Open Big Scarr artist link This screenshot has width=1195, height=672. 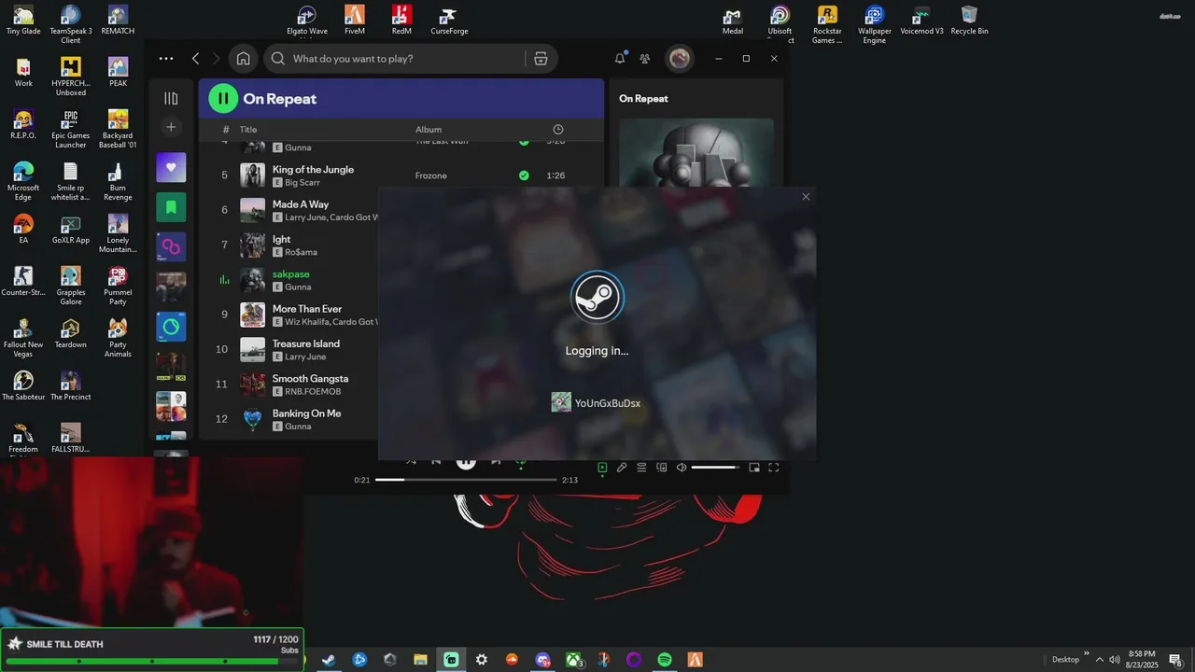tap(302, 183)
